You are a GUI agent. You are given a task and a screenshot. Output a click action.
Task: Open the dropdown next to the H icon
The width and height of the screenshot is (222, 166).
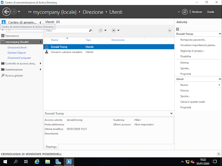pos(118,30)
